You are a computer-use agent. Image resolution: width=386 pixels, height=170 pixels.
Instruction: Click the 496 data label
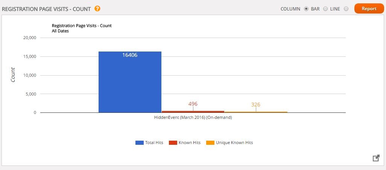click(193, 104)
